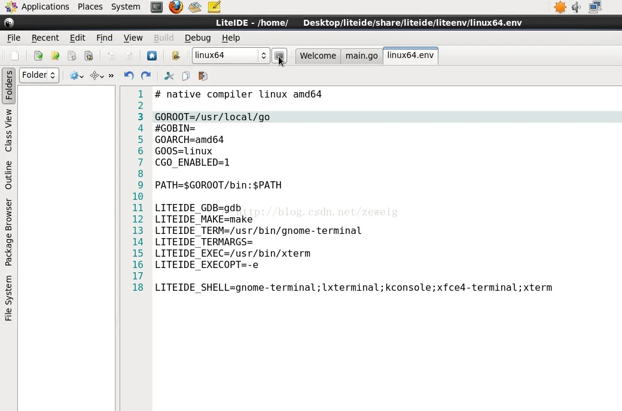Click the New file icon
This screenshot has height=411, width=622.
[x=15, y=56]
